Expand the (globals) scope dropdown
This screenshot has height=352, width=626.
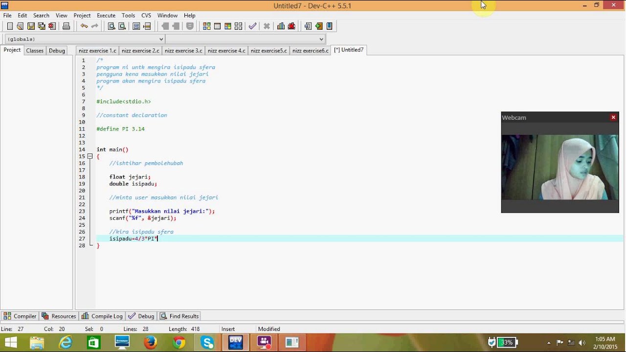[x=161, y=39]
